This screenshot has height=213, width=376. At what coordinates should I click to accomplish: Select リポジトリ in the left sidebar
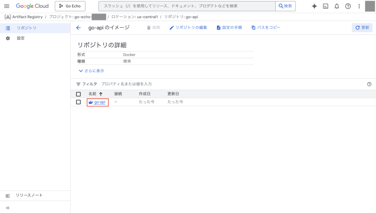[26, 28]
